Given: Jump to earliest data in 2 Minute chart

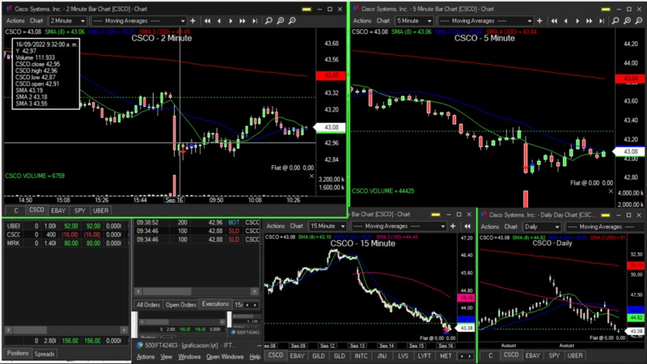Looking at the screenshot, I should click(x=207, y=20).
